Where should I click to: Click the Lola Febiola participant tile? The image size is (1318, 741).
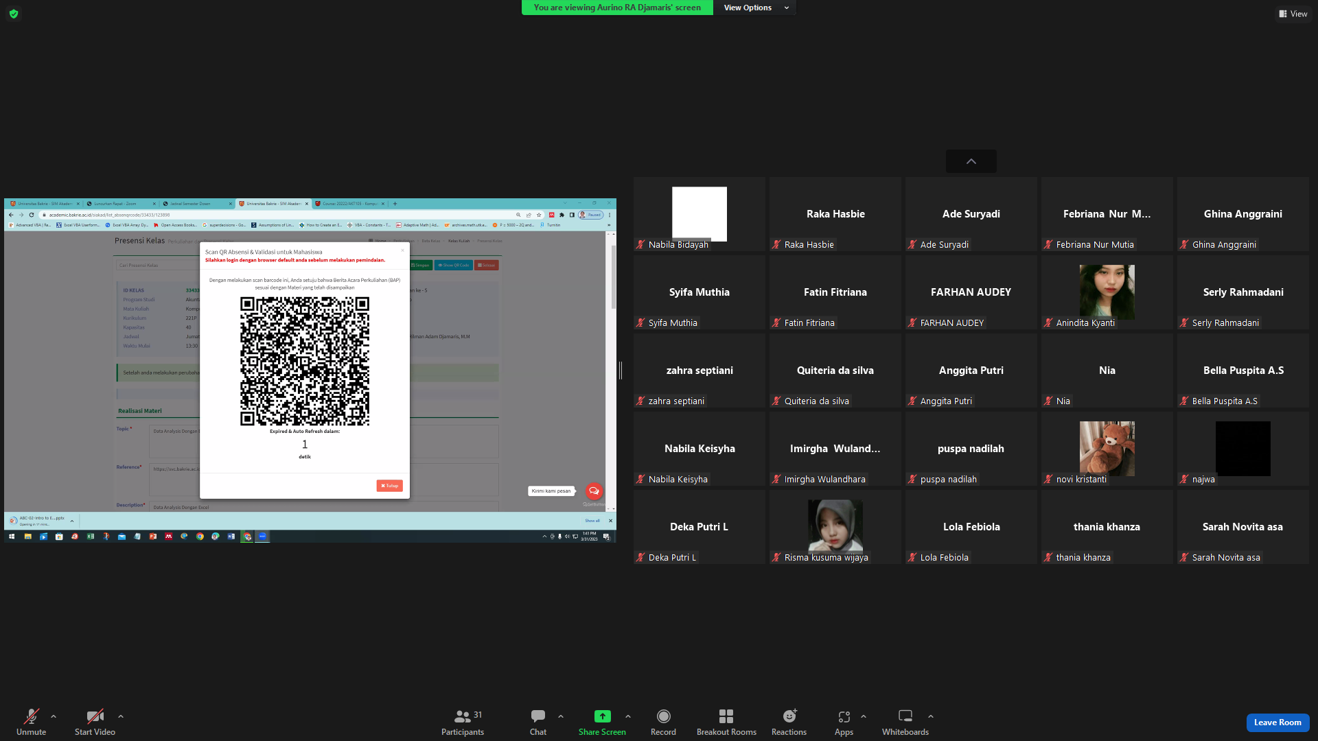(x=971, y=527)
